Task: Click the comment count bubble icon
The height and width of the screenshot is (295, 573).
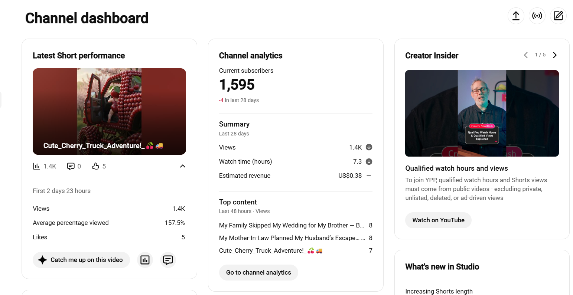Action: [x=71, y=166]
